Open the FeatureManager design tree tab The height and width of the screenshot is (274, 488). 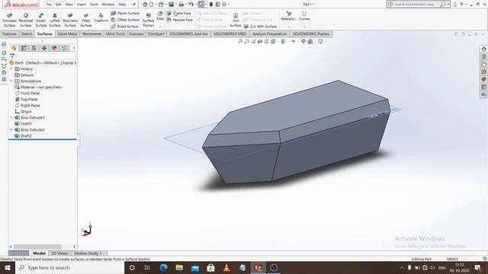(x=14, y=48)
